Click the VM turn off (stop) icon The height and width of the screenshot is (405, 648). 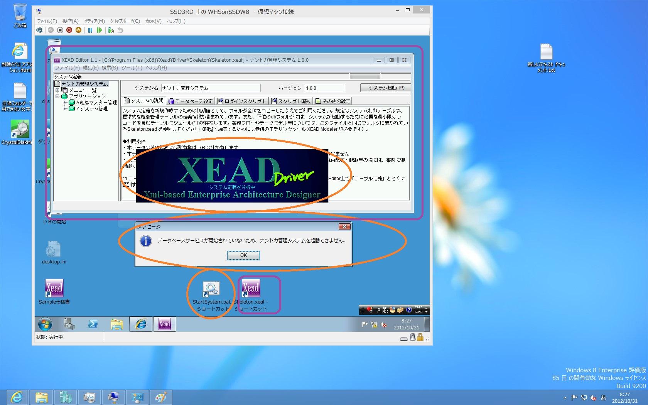pyautogui.click(x=60, y=30)
